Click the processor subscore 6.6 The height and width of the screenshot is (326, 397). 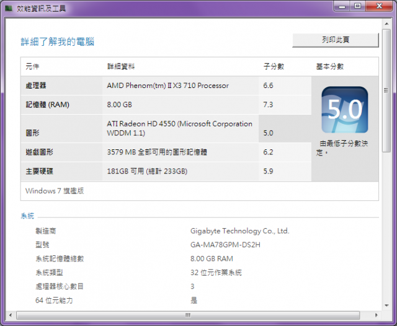pos(268,86)
